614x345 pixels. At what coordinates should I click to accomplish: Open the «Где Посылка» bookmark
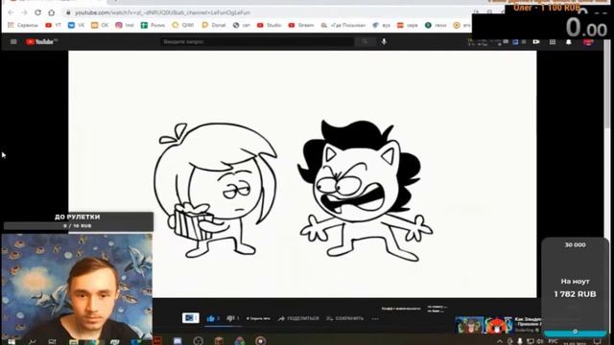coord(343,25)
